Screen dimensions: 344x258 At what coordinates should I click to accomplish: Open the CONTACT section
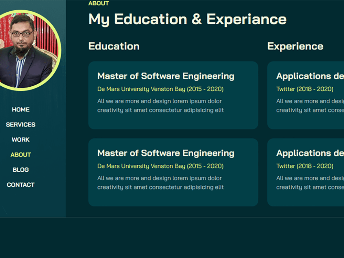pos(20,185)
